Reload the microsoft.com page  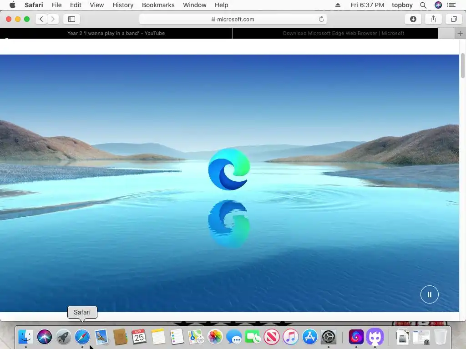tap(321, 19)
